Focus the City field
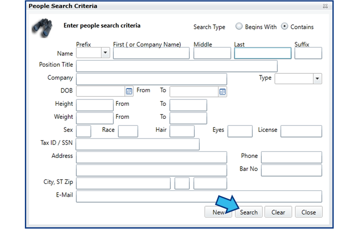The width and height of the screenshot is (360, 229). point(123,183)
